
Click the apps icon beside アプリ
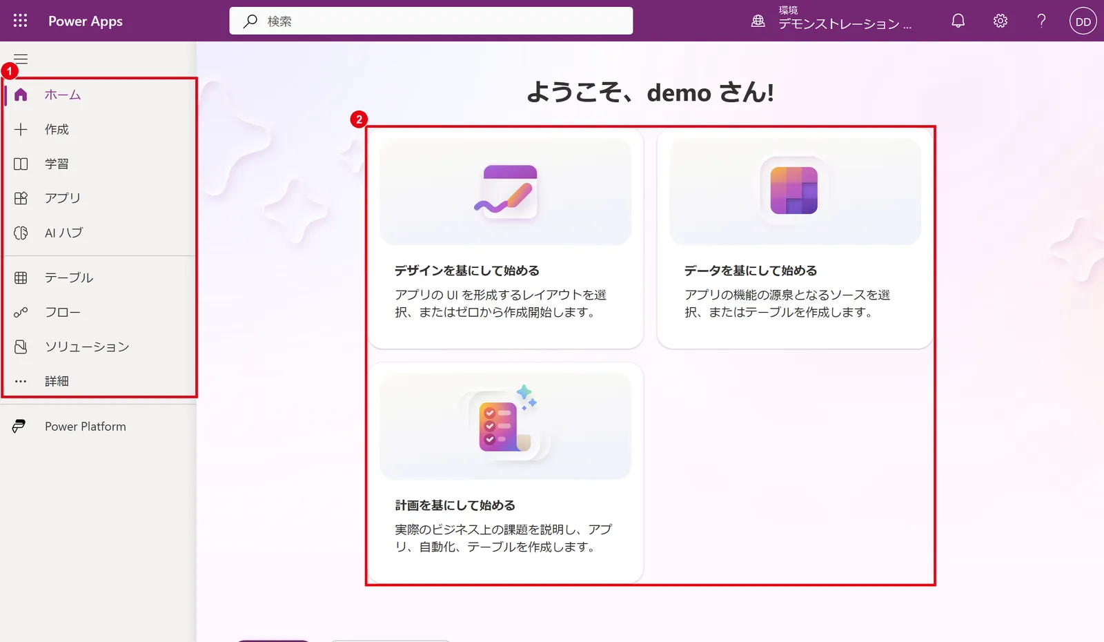pyautogui.click(x=21, y=198)
